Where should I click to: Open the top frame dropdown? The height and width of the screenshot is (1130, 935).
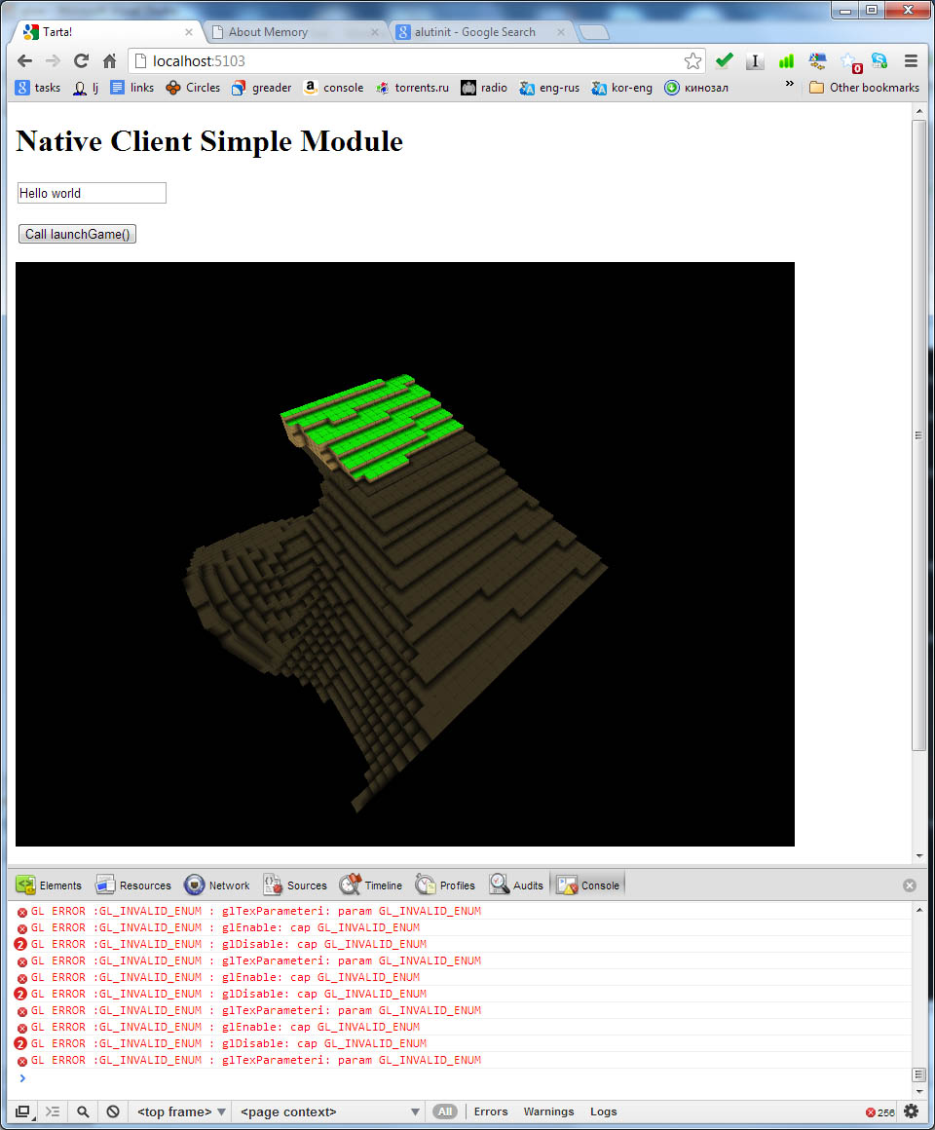point(182,1111)
